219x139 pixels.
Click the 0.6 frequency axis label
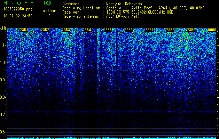point(3,132)
